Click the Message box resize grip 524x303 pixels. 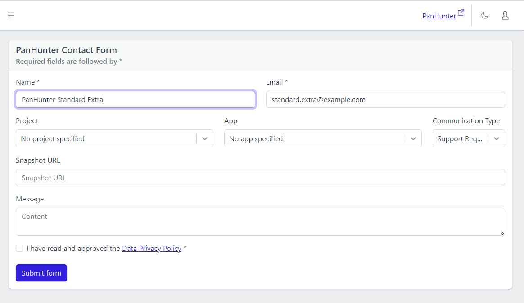tap(503, 233)
